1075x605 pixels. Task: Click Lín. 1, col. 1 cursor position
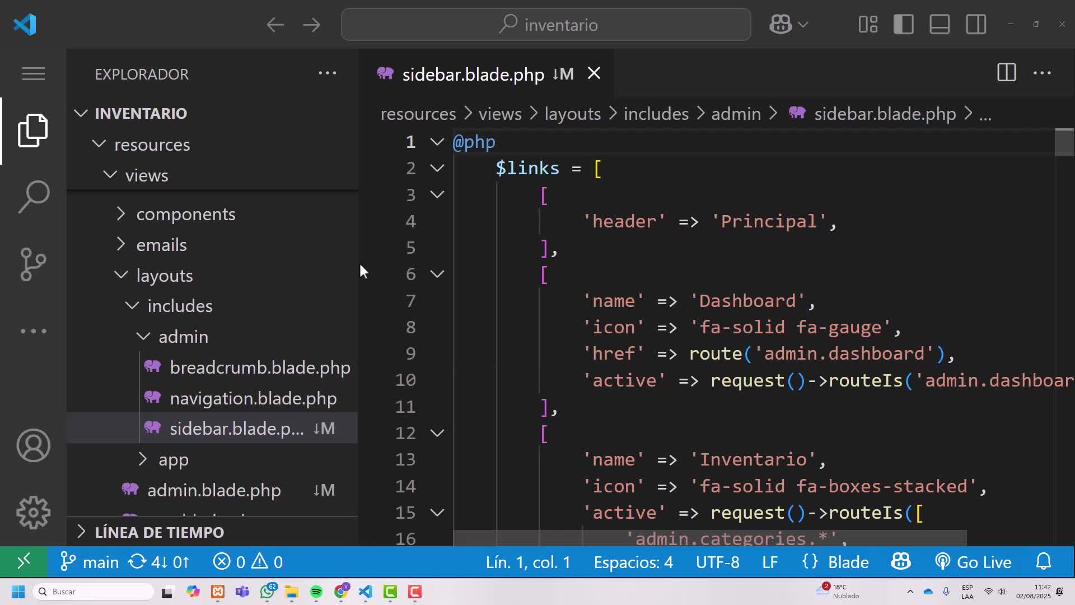[528, 562]
